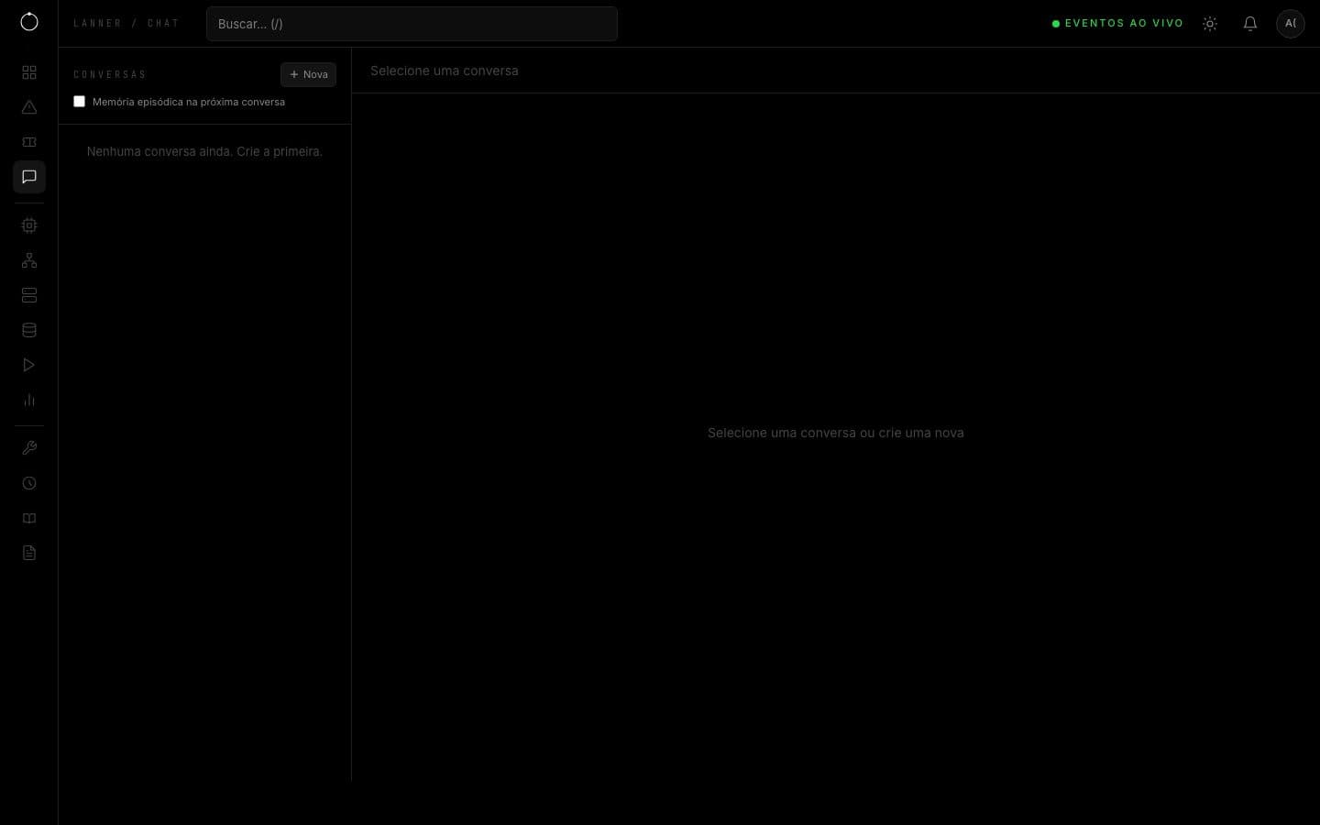Open the user avatar menu
1320x825 pixels.
coord(1291,24)
